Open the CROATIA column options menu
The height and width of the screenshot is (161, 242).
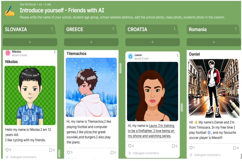click(174, 29)
